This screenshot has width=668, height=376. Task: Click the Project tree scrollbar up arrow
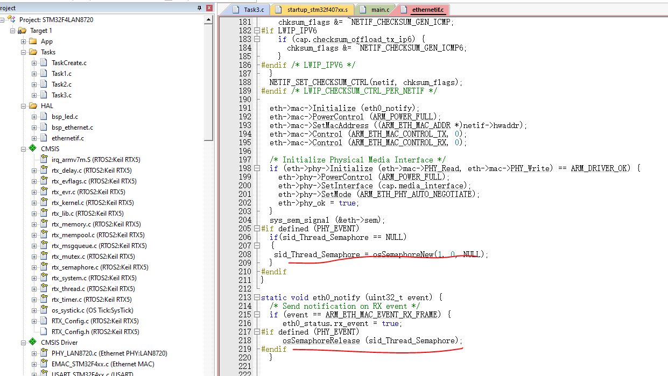[x=209, y=19]
